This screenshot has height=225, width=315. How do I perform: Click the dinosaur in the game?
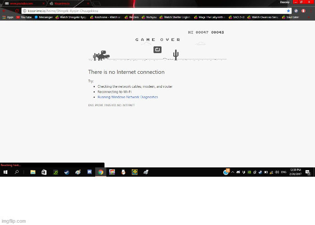103,55
